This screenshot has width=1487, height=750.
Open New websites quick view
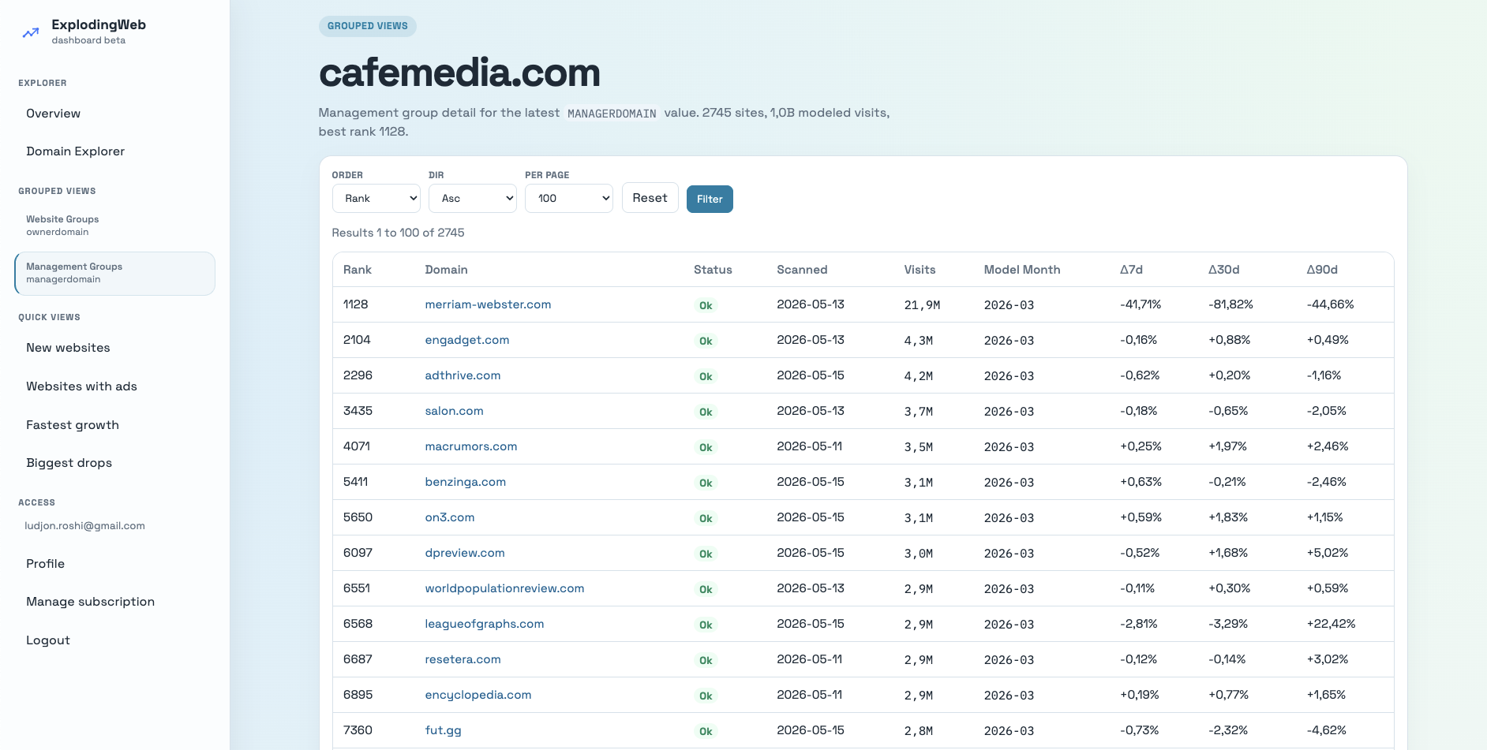[68, 348]
